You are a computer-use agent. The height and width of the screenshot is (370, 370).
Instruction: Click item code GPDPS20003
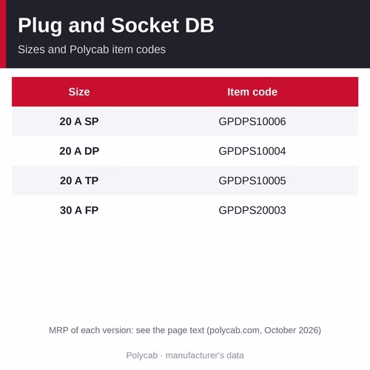click(x=252, y=210)
